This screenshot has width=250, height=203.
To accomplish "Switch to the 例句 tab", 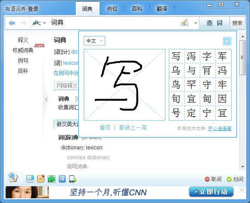I will point(112,9).
